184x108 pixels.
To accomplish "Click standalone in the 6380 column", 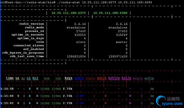I will (118, 28).
